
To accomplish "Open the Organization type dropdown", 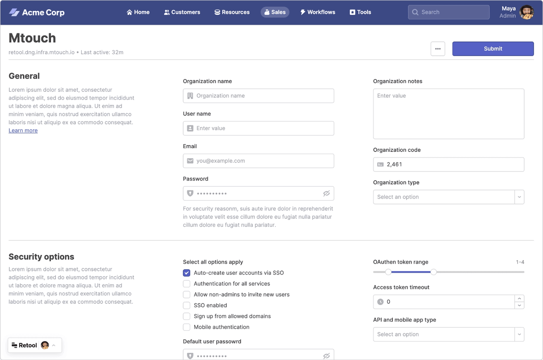I will (x=519, y=197).
